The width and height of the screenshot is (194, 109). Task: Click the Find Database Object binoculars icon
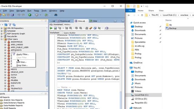pos(56,15)
